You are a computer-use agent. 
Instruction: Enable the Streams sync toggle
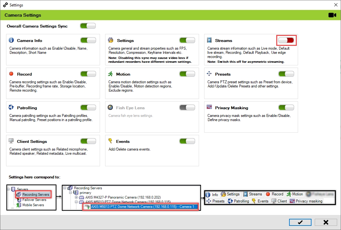(286, 40)
